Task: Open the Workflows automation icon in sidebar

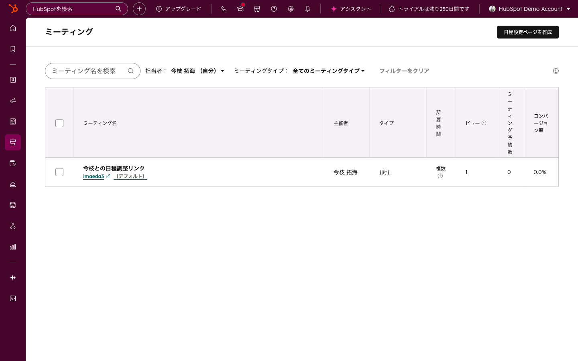Action: tap(12, 225)
